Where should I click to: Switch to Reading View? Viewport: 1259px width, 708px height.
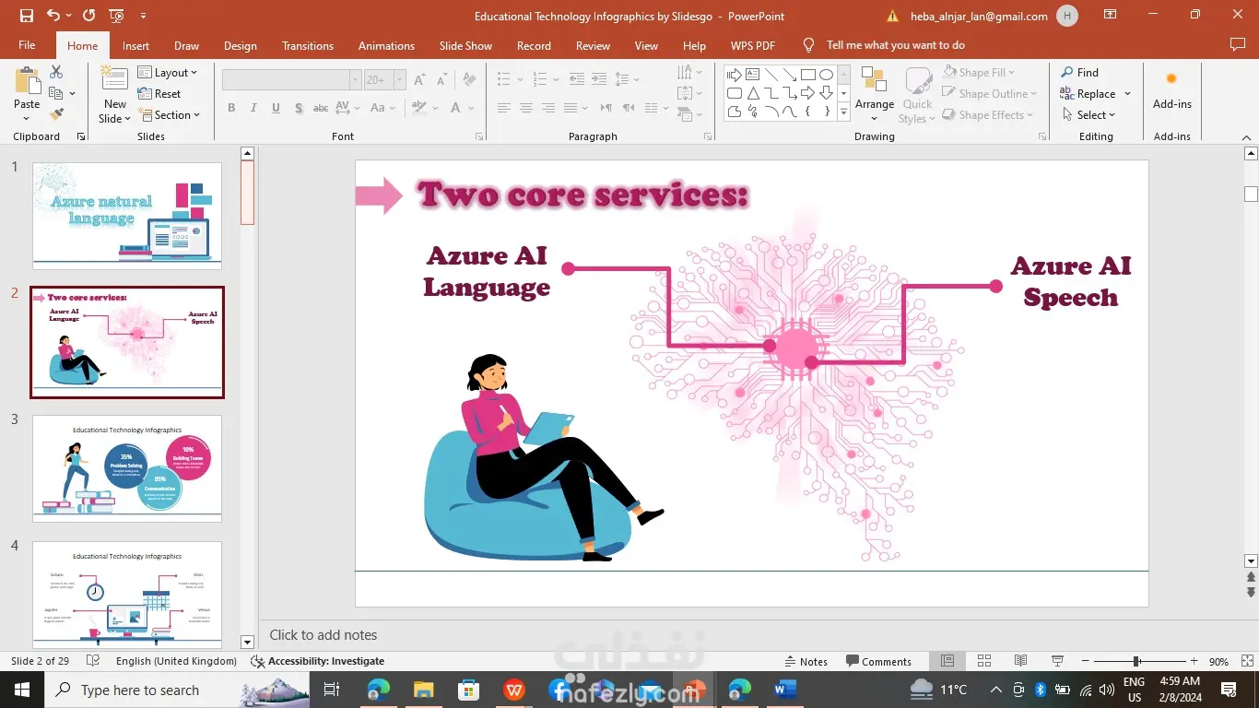[x=1020, y=661]
